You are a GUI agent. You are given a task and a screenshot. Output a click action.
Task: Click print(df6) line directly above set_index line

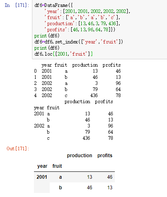click(47, 36)
